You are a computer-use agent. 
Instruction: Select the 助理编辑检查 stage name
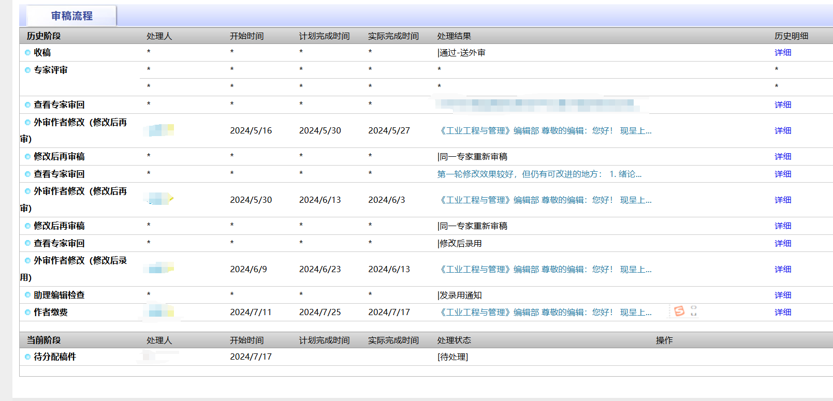coord(59,295)
